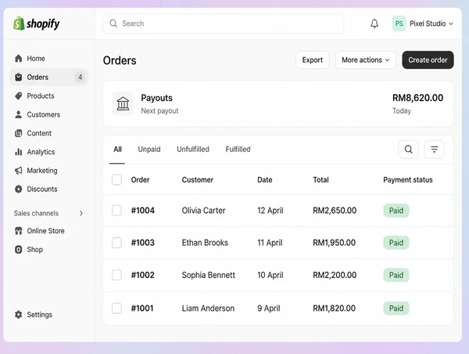469x354 pixels.
Task: Click the total RM1,950.00
Action: click(334, 243)
